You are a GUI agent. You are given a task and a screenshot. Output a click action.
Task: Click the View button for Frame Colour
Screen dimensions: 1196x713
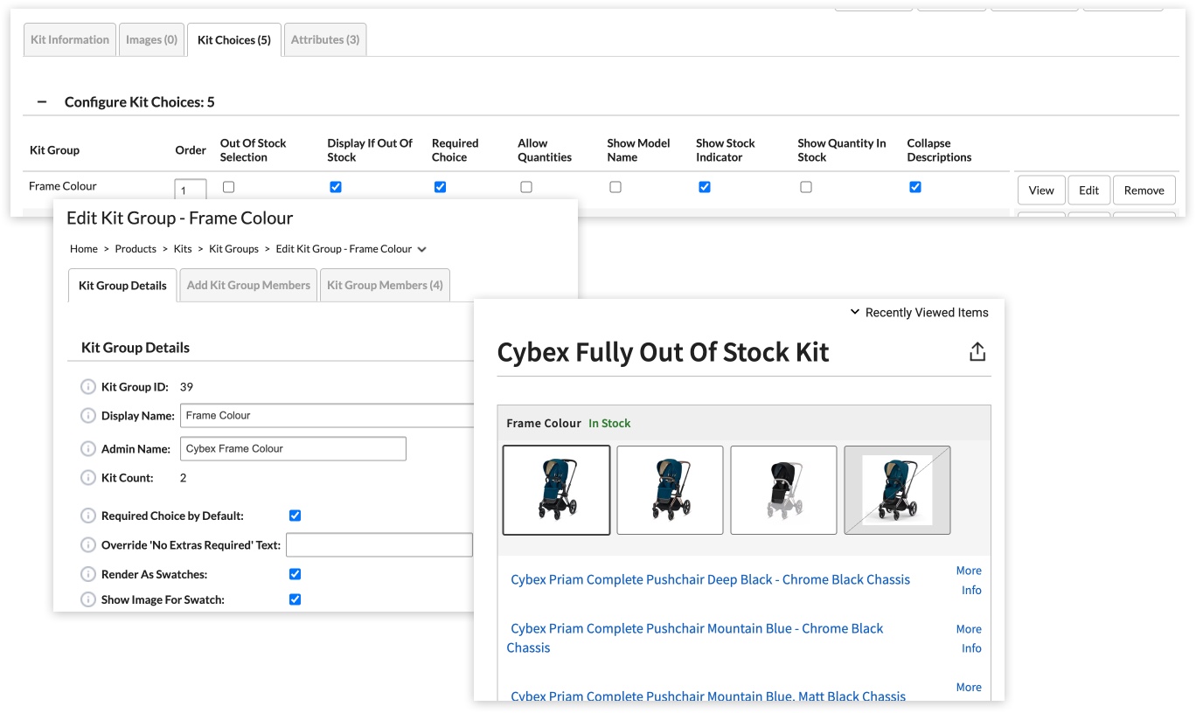(x=1041, y=190)
